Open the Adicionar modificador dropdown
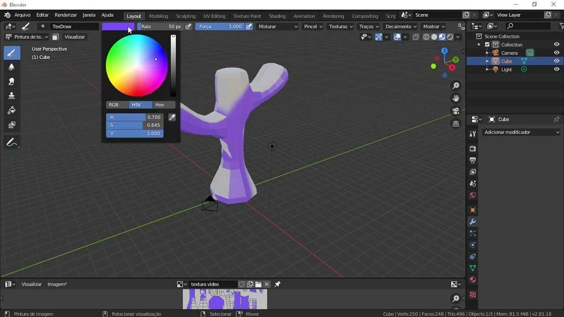Image resolution: width=564 pixels, height=317 pixels. pyautogui.click(x=521, y=132)
